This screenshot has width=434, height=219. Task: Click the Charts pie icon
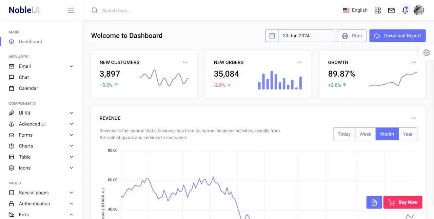(x=12, y=146)
